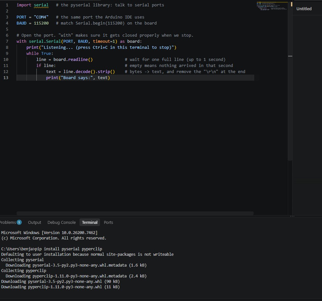Click the "COM4" string value
The image size is (322, 301).
[x=41, y=17]
